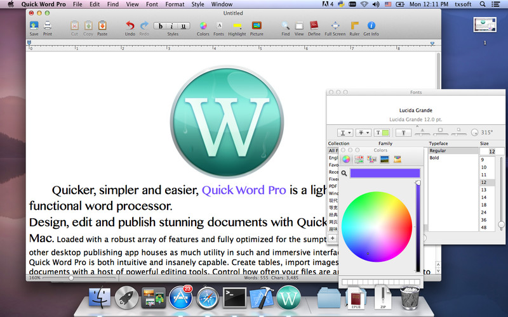
Task: Click the document vertical scrollbar
Action: coord(438,156)
